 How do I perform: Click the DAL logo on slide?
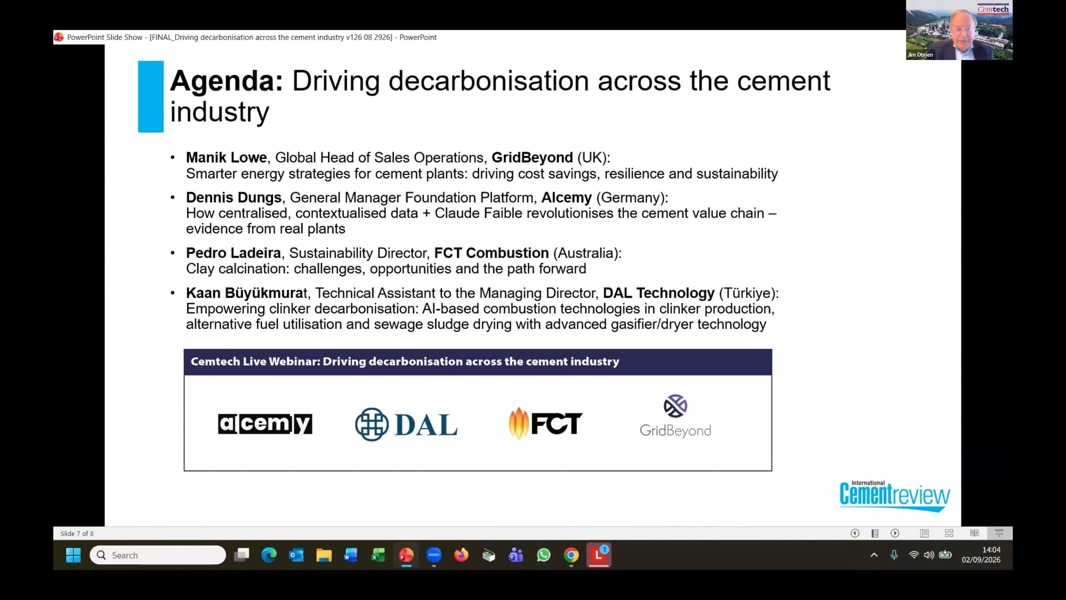tap(406, 425)
